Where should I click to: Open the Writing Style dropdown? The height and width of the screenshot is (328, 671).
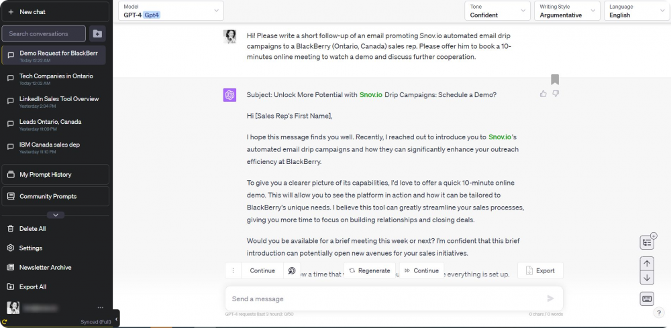point(567,11)
